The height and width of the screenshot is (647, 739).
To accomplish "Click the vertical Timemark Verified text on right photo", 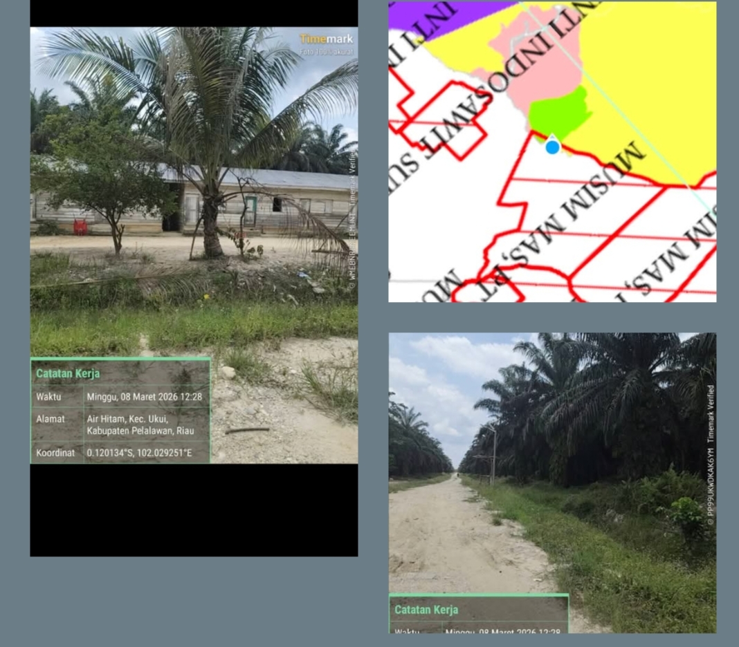I will [x=711, y=415].
